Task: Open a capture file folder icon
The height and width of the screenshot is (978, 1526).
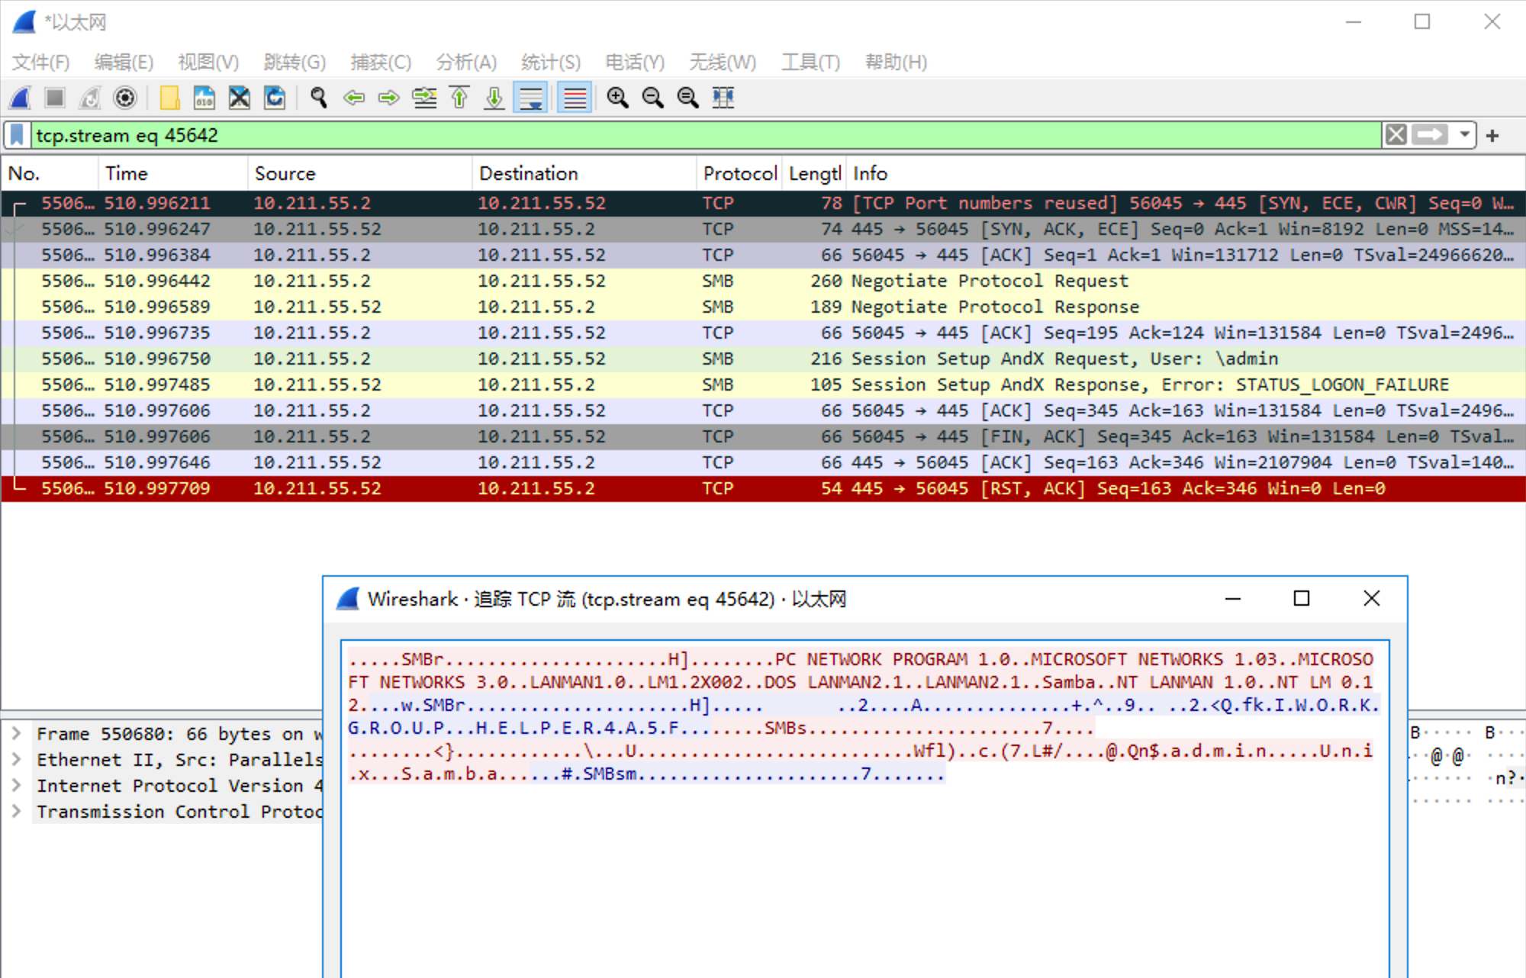Action: point(169,98)
